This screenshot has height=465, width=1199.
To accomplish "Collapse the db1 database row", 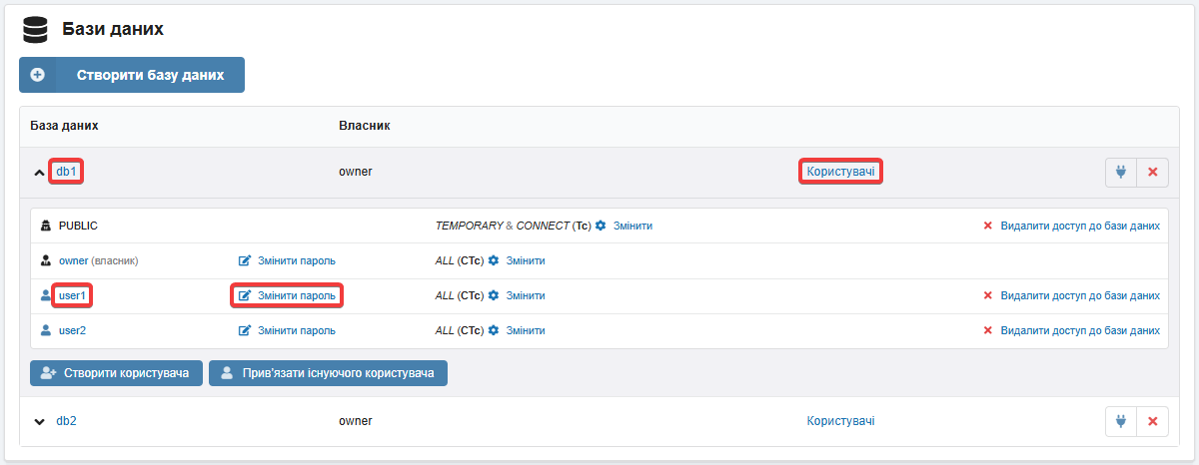I will [39, 173].
